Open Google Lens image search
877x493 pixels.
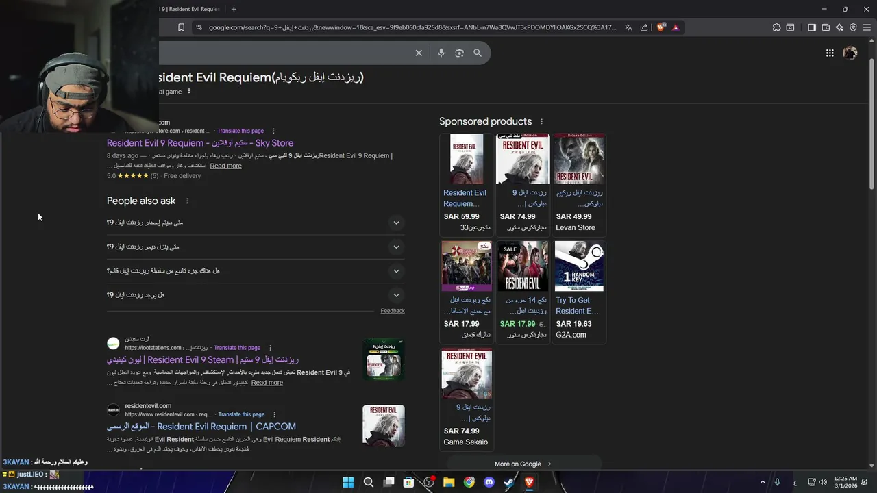(459, 53)
